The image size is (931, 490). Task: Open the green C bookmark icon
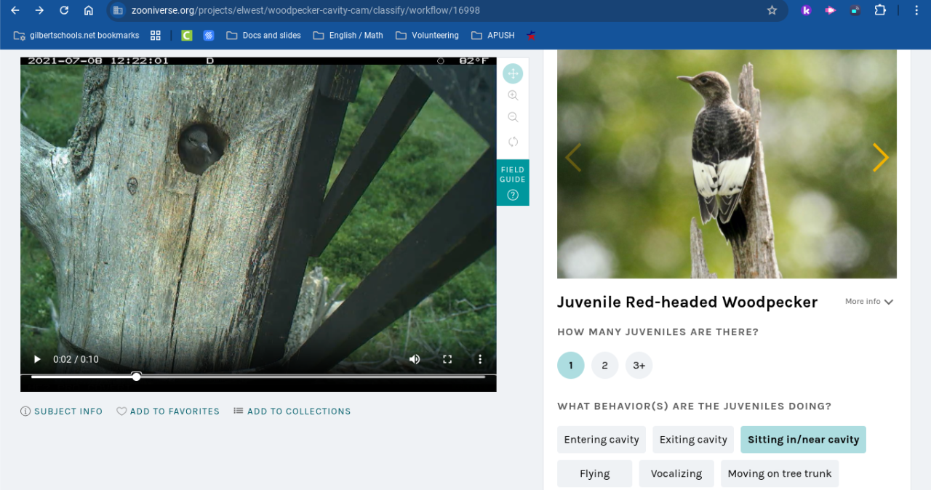187,35
